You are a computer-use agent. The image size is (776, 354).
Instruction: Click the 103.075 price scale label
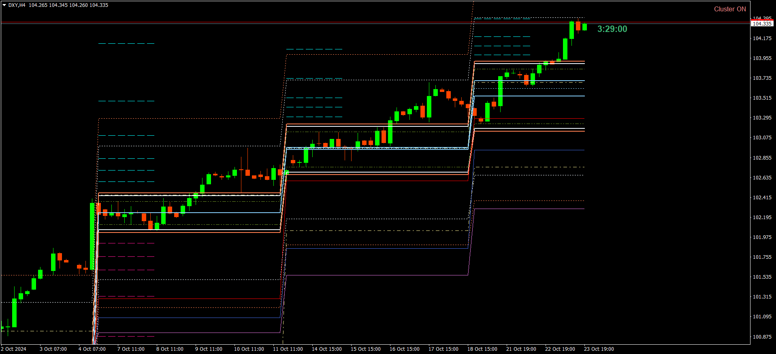point(762,138)
